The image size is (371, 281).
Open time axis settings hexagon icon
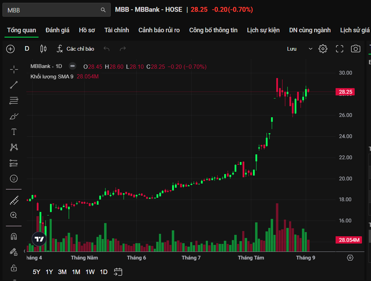pyautogui.click(x=350, y=257)
